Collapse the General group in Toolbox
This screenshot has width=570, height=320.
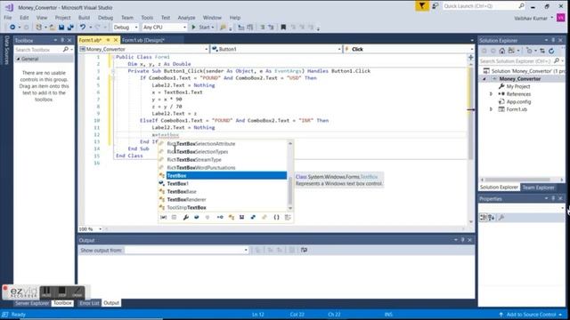pos(19,59)
